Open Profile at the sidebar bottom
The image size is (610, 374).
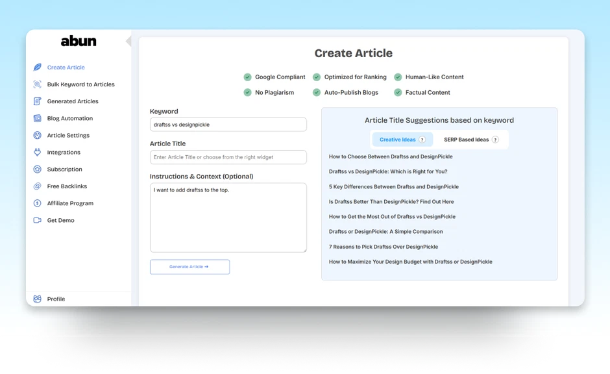coord(56,299)
